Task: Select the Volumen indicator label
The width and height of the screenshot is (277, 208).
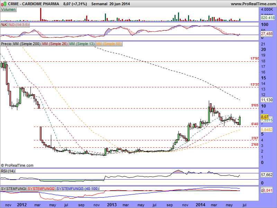Action: pos(8,10)
